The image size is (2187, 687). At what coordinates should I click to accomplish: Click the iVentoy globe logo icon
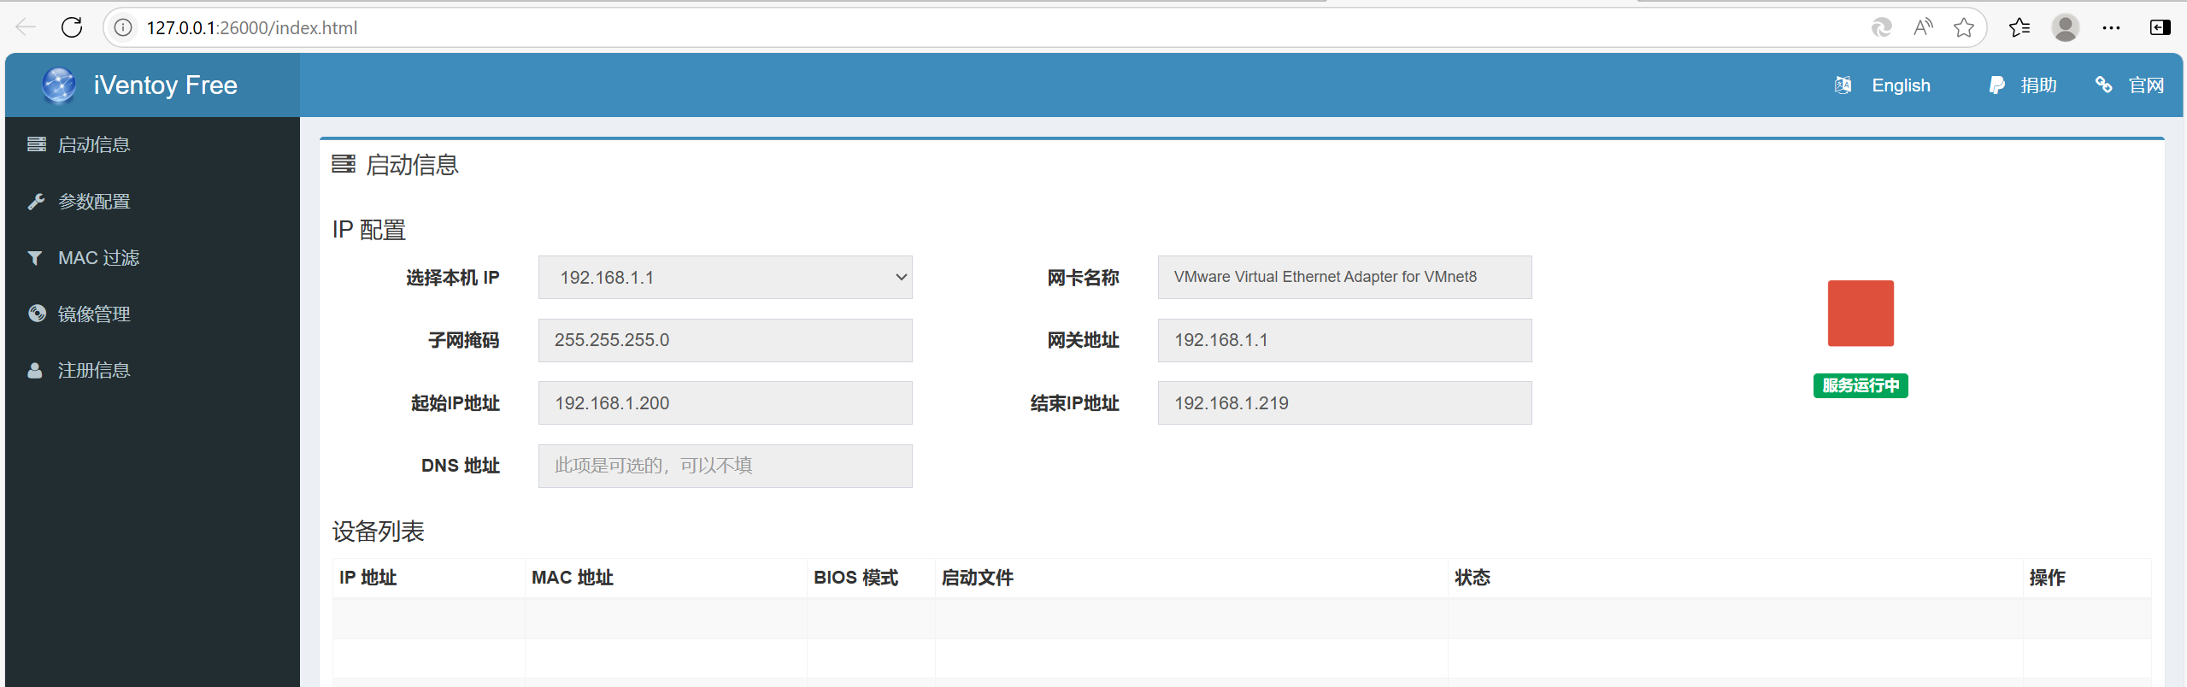click(x=59, y=85)
